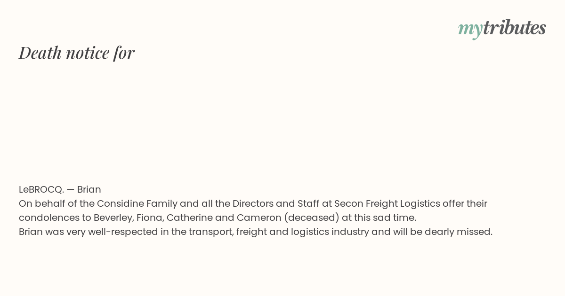Click the surname "LeBROCQ."
Screen dimensions: 565x296
click(x=41, y=189)
